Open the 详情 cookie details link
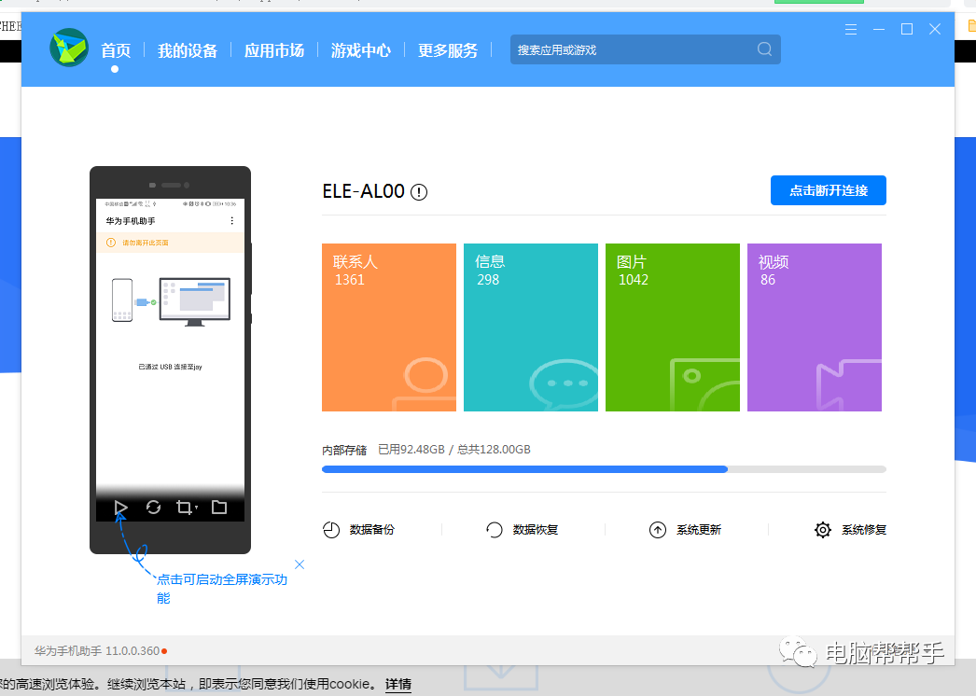This screenshot has height=696, width=976. (398, 684)
